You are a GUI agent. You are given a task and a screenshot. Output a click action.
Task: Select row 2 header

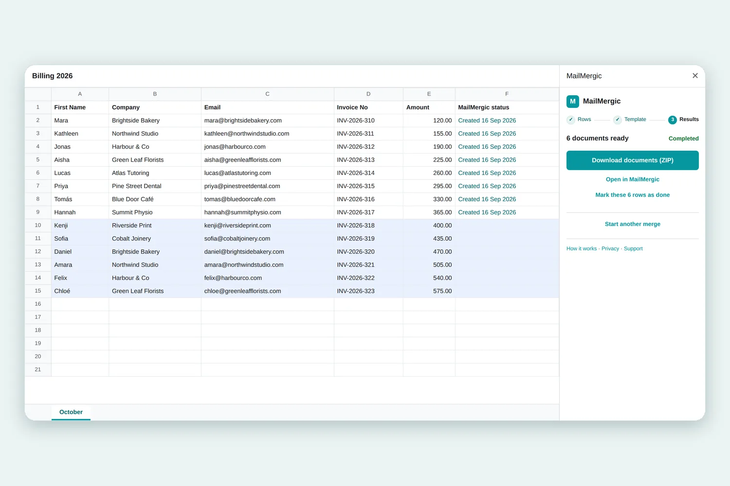coord(38,121)
